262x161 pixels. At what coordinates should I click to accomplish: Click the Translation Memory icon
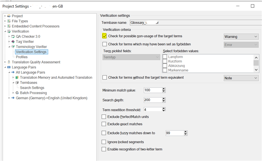coord(17,78)
